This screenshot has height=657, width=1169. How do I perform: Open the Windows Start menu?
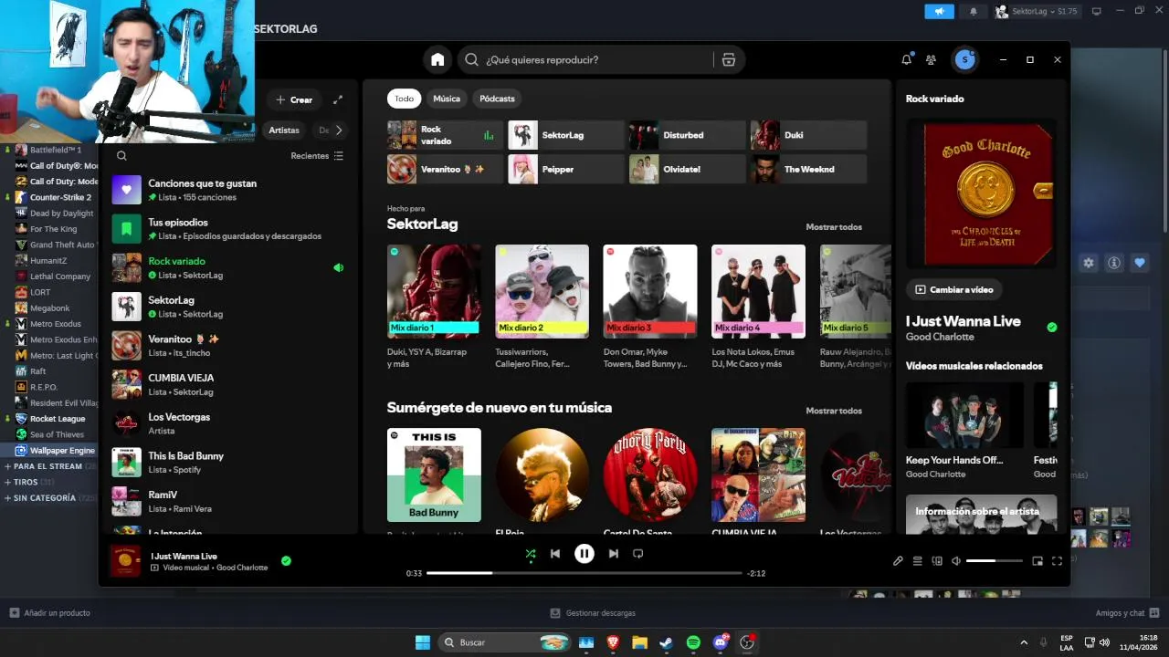click(x=423, y=642)
